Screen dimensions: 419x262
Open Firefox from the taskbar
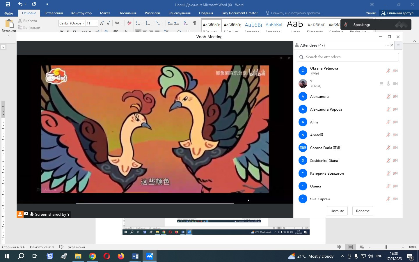pyautogui.click(x=121, y=256)
